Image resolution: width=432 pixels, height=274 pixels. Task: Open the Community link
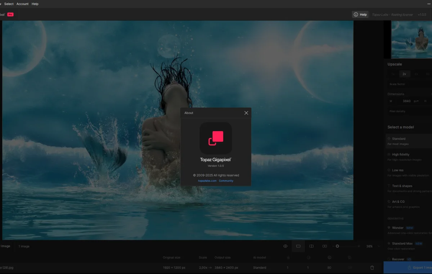click(x=226, y=181)
